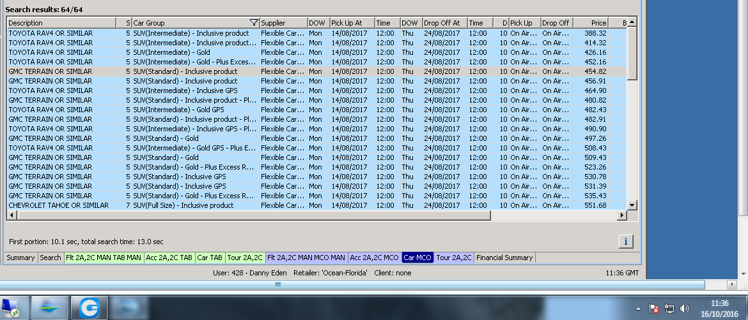Open the Financial Summary tab

click(504, 258)
